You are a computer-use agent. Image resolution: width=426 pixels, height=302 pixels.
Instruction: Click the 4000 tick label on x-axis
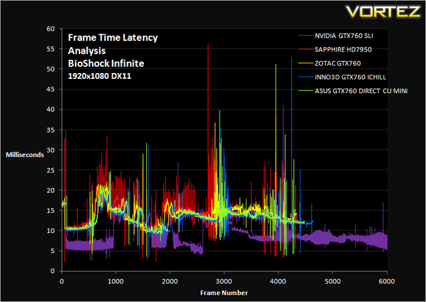[278, 281]
